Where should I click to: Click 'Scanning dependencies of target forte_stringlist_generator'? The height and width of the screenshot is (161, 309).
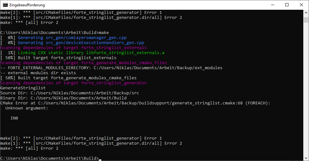[x=74, y=83]
